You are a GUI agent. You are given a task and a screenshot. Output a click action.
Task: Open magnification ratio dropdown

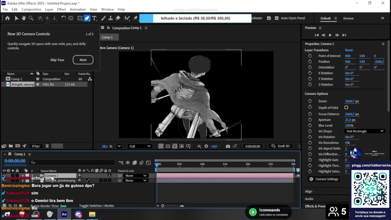pyautogui.click(x=119, y=146)
